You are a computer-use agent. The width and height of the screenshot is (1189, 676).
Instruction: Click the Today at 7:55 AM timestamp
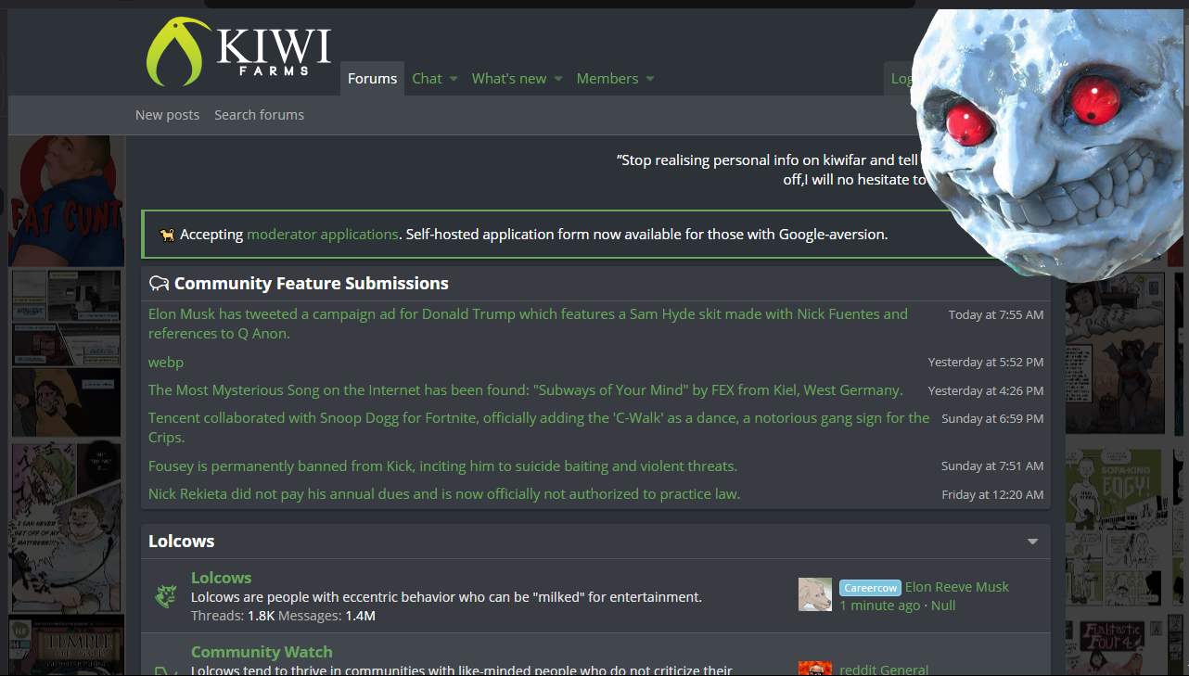coord(996,315)
